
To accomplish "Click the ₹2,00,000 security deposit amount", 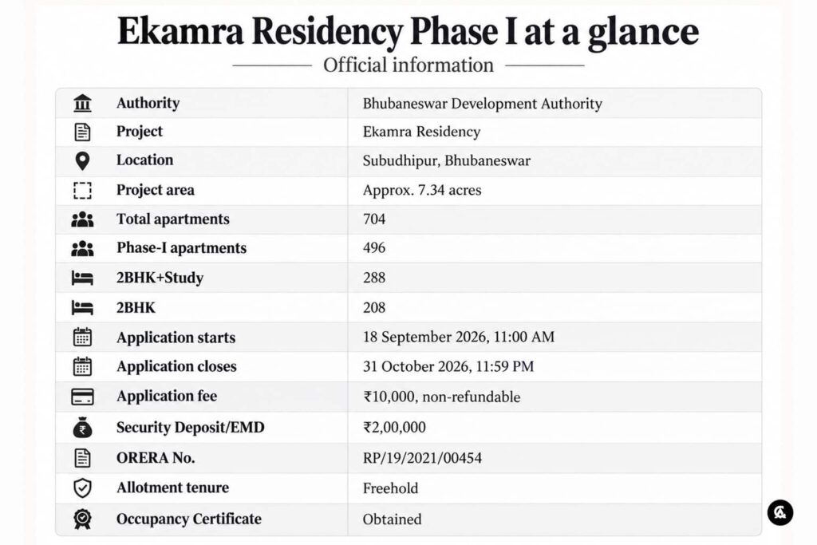I will click(x=394, y=427).
